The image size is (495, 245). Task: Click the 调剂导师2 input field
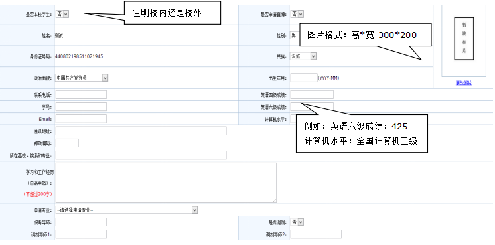pyautogui.click(x=316, y=234)
